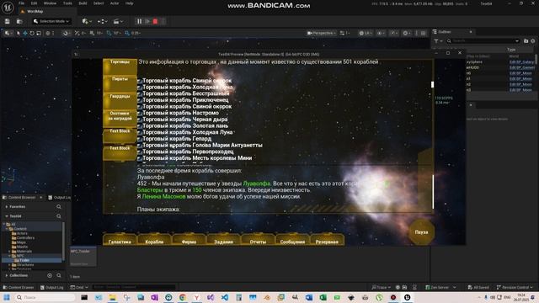Activate the Scale gizmo tool

coord(39,34)
